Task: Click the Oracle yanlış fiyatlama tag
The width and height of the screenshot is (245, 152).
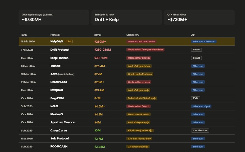Action: click(x=140, y=74)
